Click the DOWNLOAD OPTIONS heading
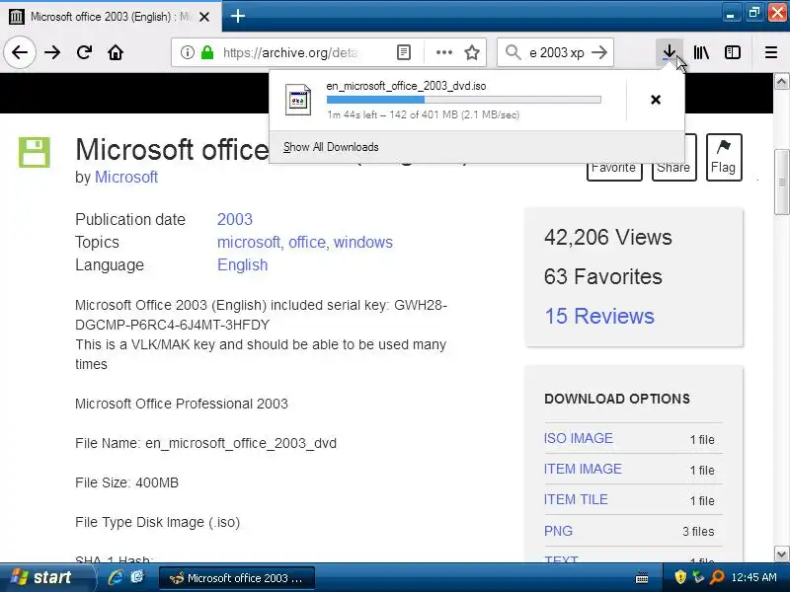This screenshot has height=592, width=790. point(617,399)
